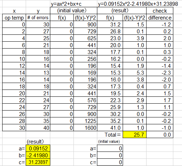Image resolution: width=182 pixels, height=166 pixels.
Task: Click the initial value cell for a
Action: tap(110, 148)
